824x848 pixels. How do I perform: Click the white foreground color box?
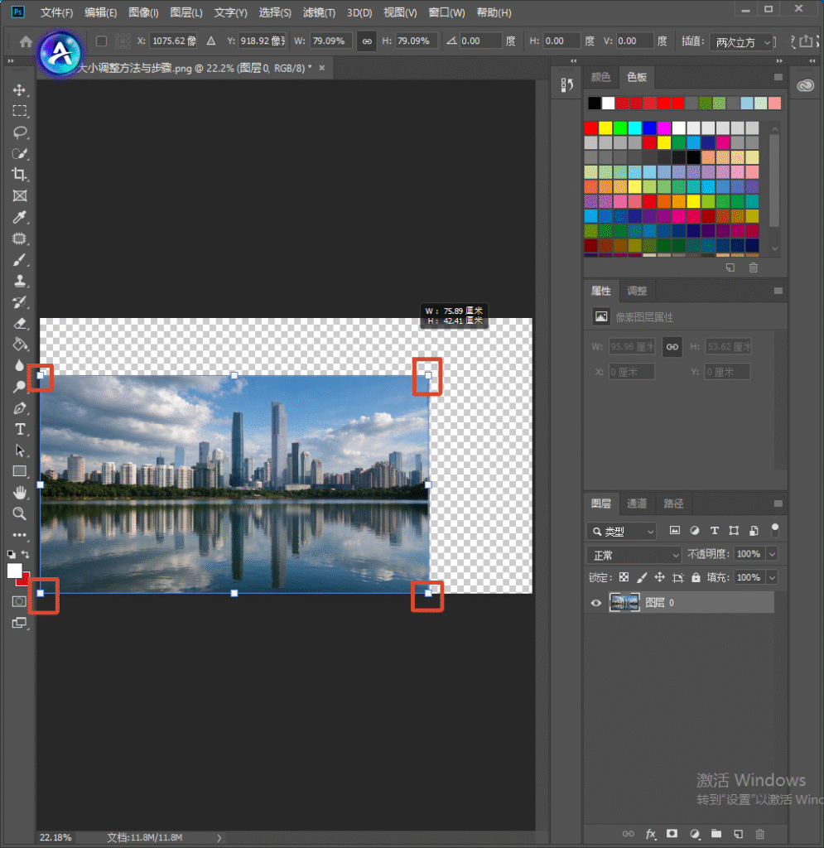click(15, 571)
